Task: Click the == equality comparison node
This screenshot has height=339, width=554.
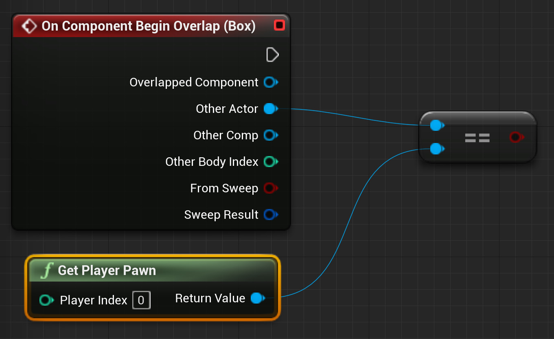Action: click(x=477, y=137)
